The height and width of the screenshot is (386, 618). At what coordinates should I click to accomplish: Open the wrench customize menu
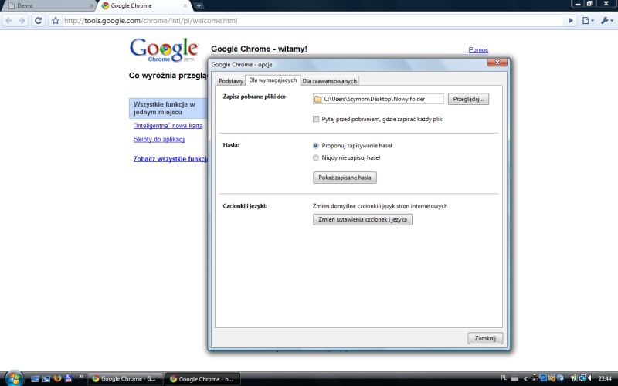[606, 21]
